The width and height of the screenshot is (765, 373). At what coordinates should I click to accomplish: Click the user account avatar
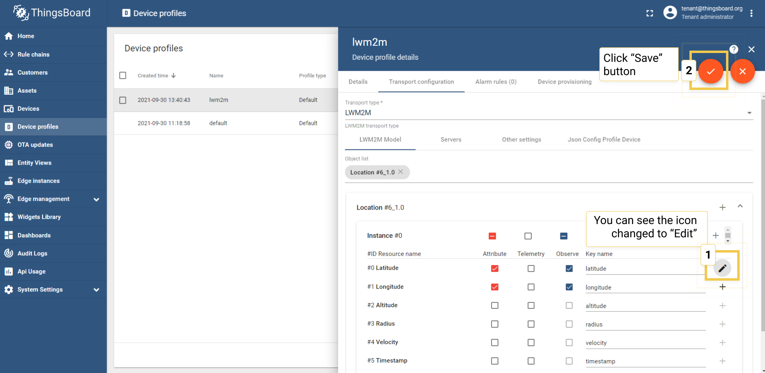[670, 12]
